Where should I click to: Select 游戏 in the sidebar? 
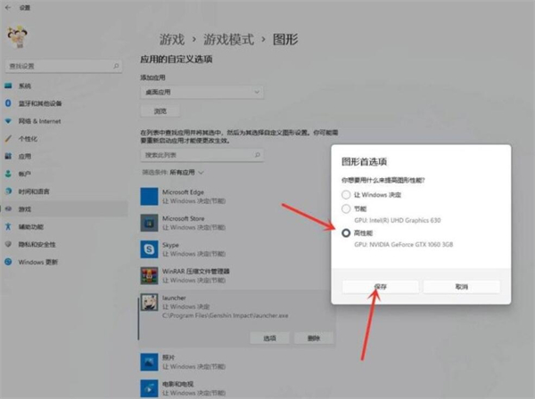tap(65, 209)
